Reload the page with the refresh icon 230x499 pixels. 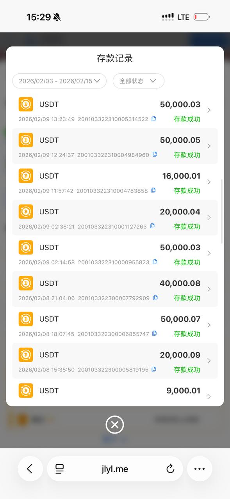point(170,469)
